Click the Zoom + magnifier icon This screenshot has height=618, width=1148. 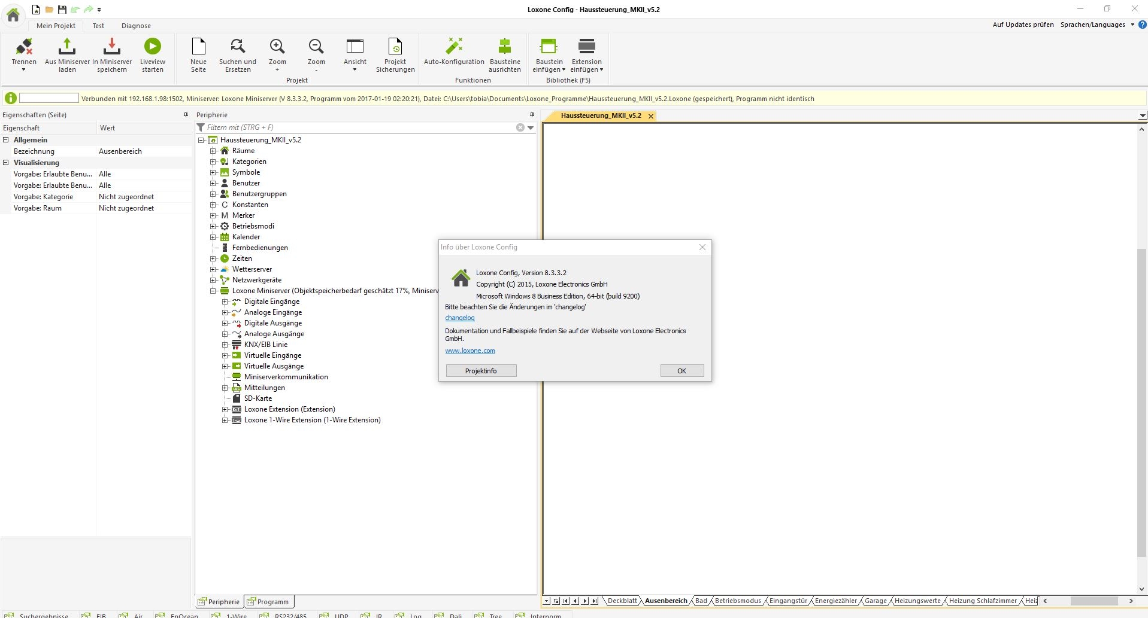pos(277,46)
